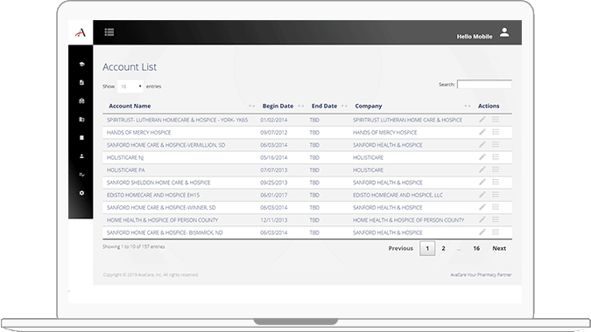The height and width of the screenshot is (332, 591).
Task: Open the user icon in left sidebar
Action: click(81, 156)
